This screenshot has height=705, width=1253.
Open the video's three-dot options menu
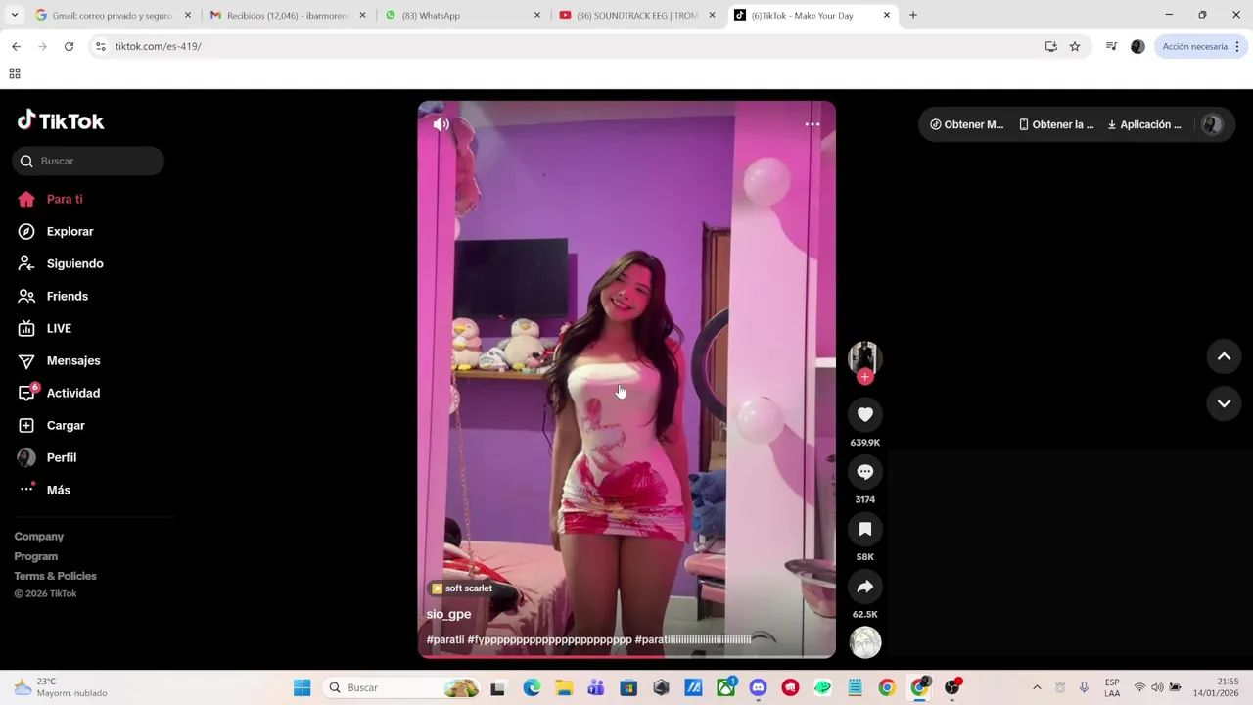[x=812, y=124]
